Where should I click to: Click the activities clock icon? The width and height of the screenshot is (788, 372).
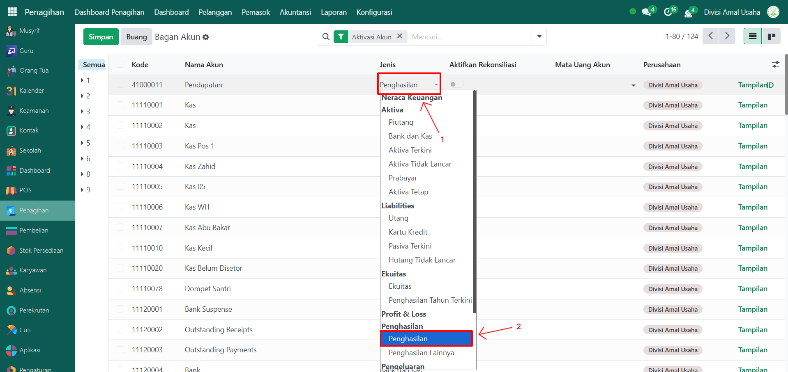tap(668, 12)
